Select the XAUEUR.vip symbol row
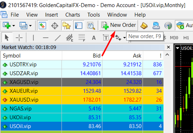This screenshot has width=193, height=133. [82, 91]
